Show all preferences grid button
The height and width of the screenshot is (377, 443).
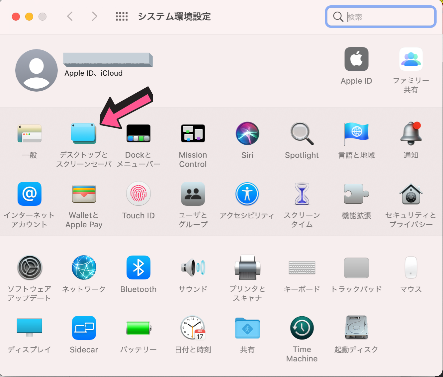122,16
